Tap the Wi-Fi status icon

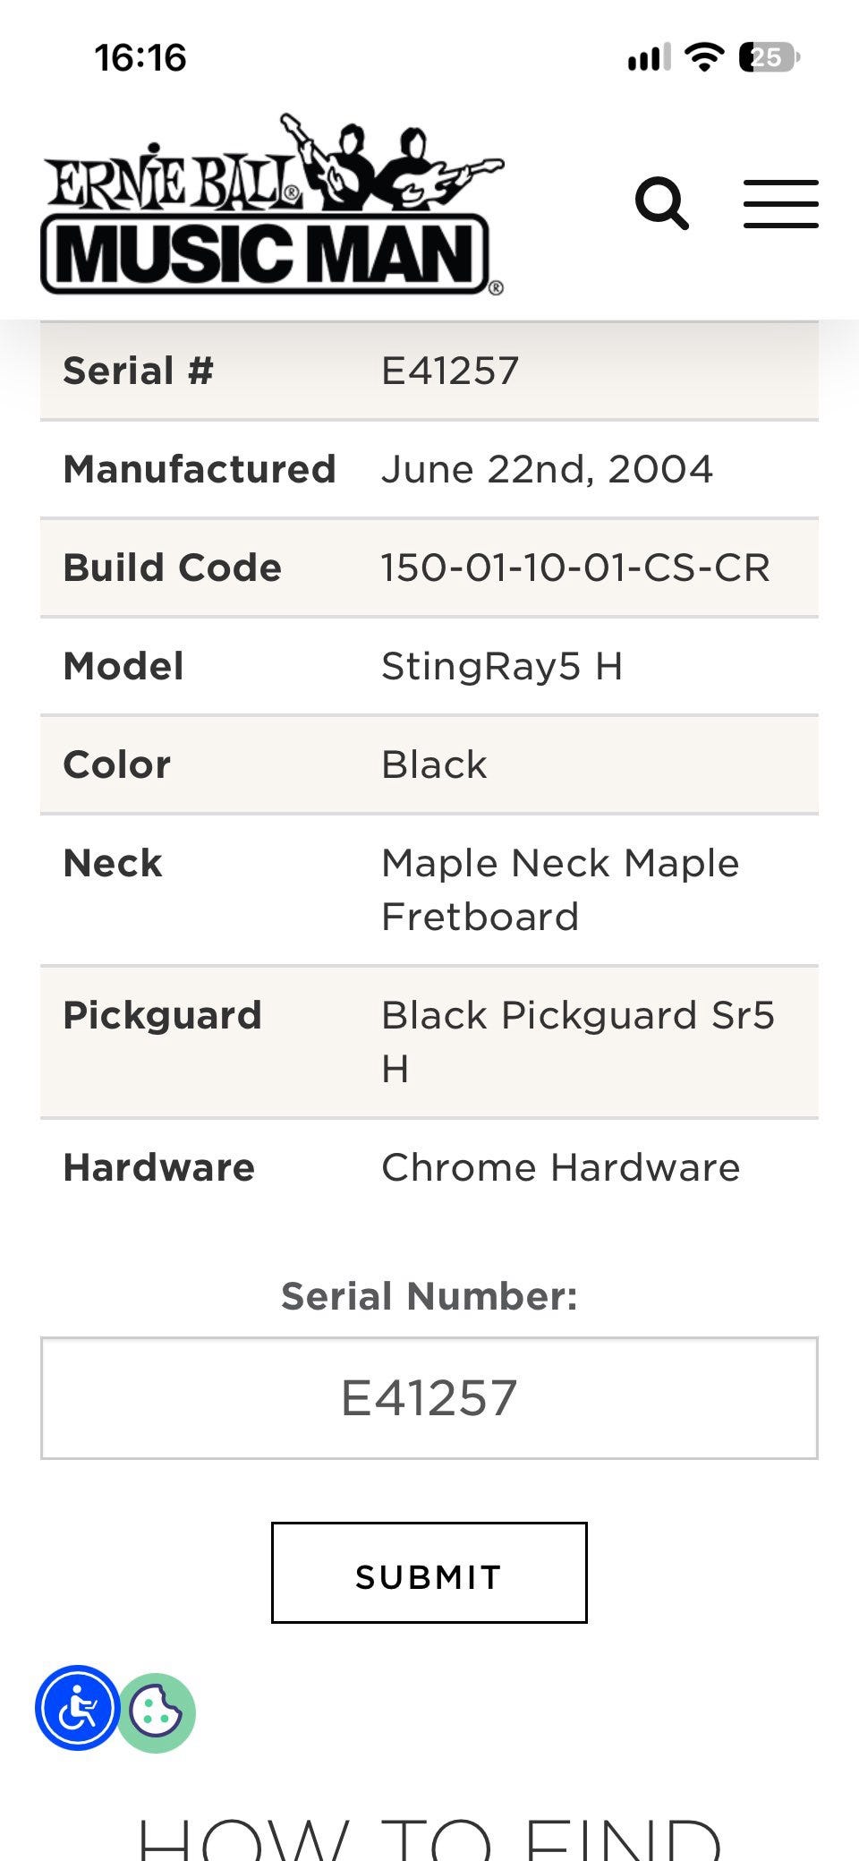[x=704, y=57]
